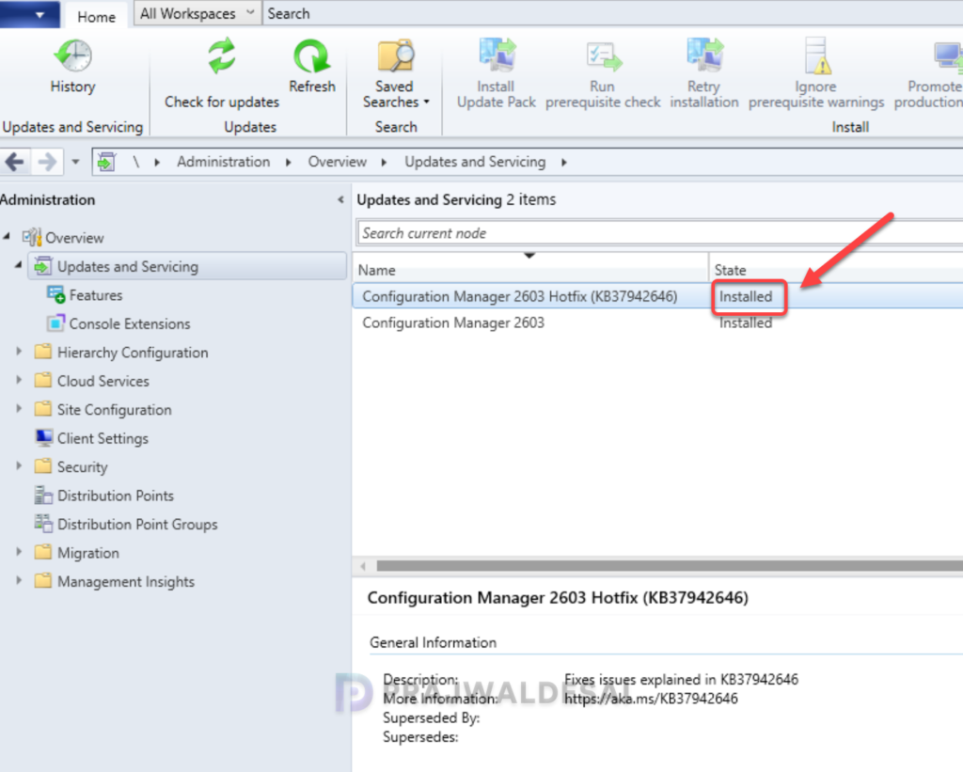Open the blue application menu button
963x772 pixels.
(x=30, y=14)
